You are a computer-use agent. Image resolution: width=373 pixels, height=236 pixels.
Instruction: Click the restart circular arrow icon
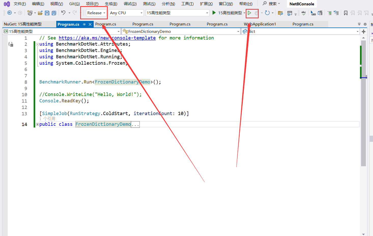click(267, 13)
